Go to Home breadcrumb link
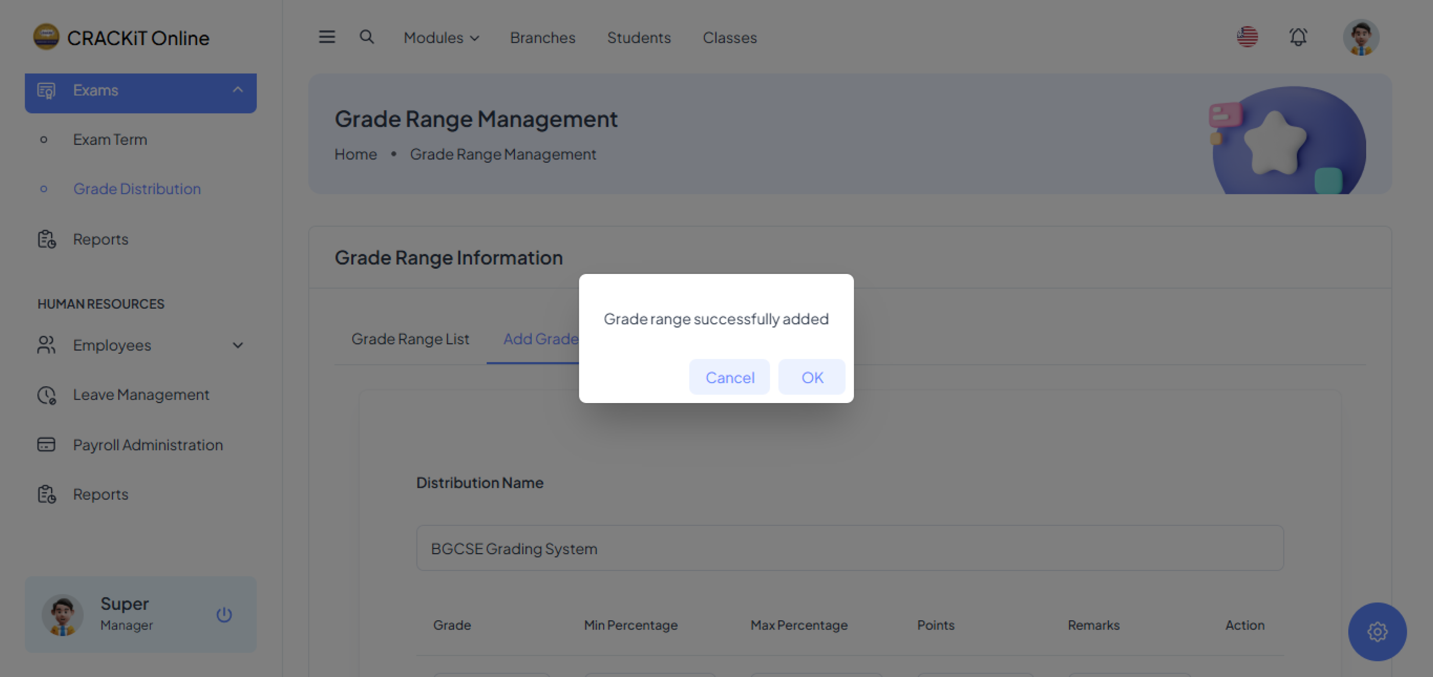Image resolution: width=1433 pixels, height=677 pixels. pyautogui.click(x=356, y=154)
